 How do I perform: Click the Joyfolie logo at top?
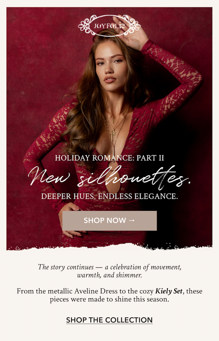(109, 26)
